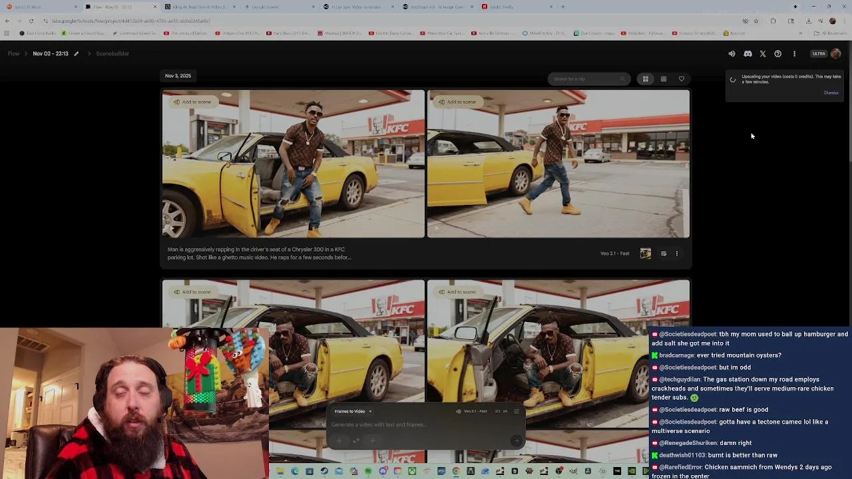This screenshot has height=479, width=852.
Task: Open the three-dot menu in Flow header
Action: point(794,54)
